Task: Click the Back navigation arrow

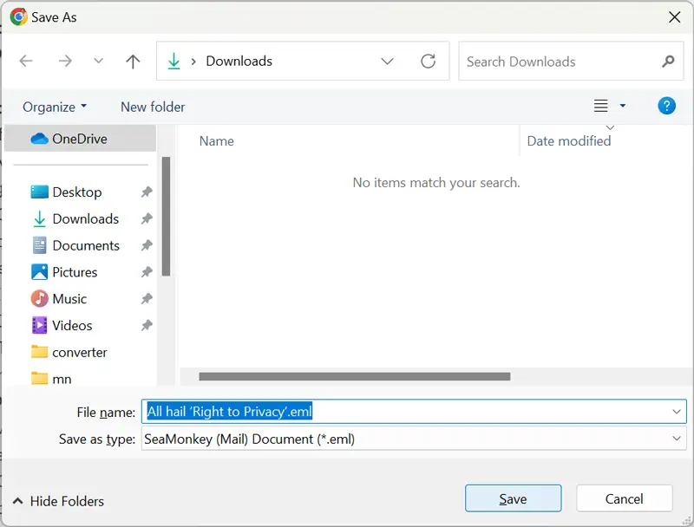Action: coord(26,62)
